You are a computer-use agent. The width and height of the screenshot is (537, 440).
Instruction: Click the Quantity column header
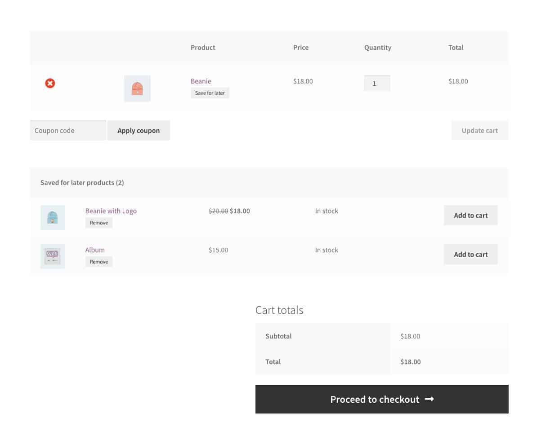pyautogui.click(x=377, y=47)
